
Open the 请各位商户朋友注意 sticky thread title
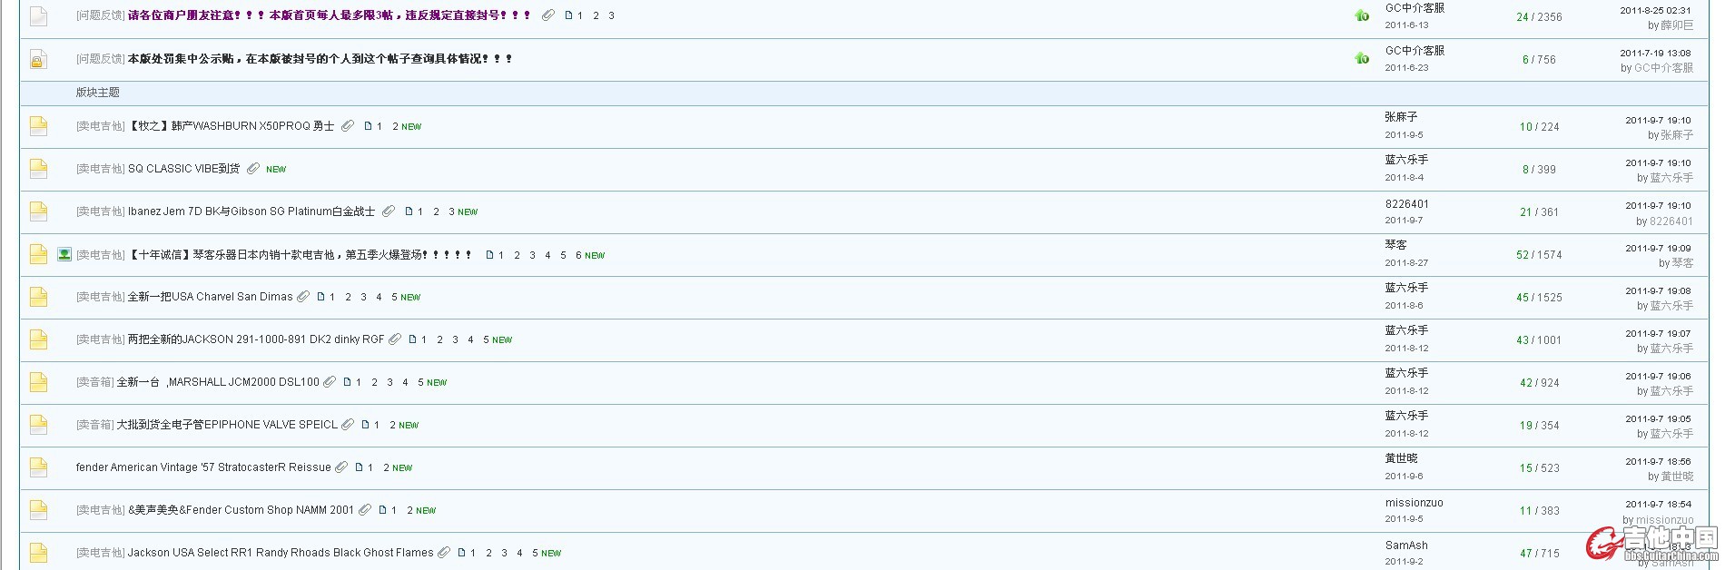click(x=330, y=15)
